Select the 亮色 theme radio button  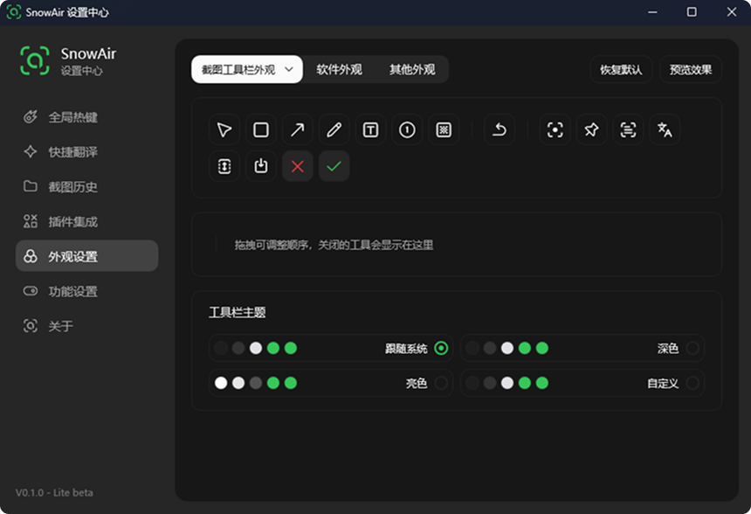441,383
